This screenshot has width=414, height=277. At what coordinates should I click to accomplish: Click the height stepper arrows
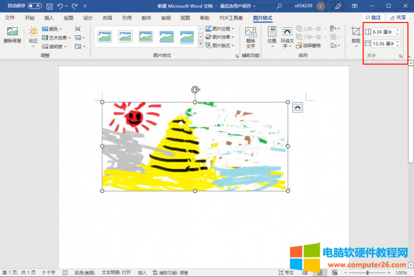(398, 32)
